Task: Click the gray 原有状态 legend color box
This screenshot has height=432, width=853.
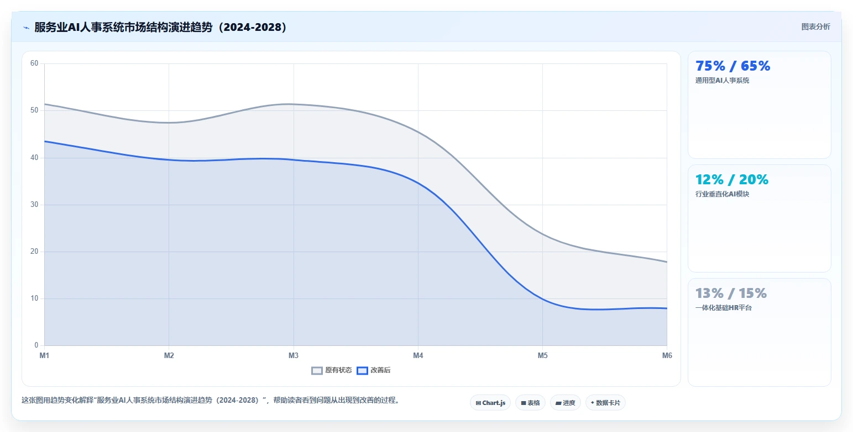Action: pos(317,371)
